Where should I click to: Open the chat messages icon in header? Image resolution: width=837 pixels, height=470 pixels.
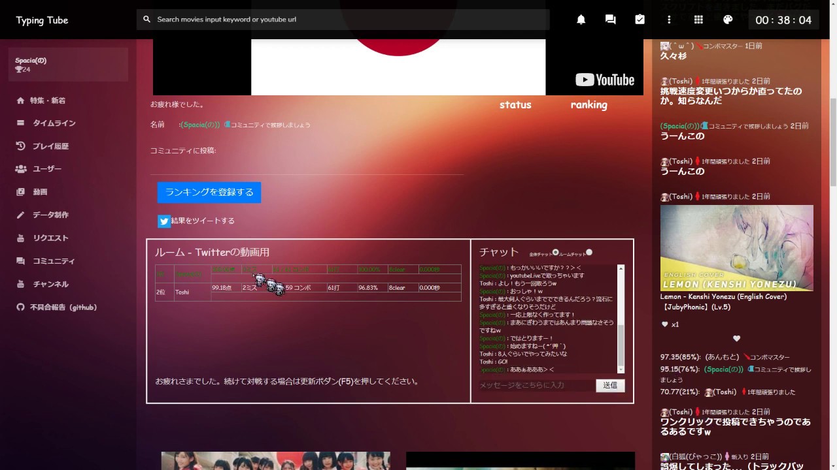tap(610, 20)
